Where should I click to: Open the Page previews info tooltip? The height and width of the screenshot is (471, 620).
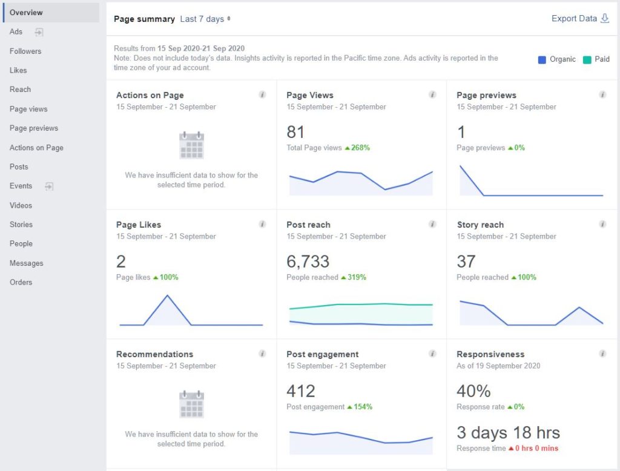click(x=602, y=94)
